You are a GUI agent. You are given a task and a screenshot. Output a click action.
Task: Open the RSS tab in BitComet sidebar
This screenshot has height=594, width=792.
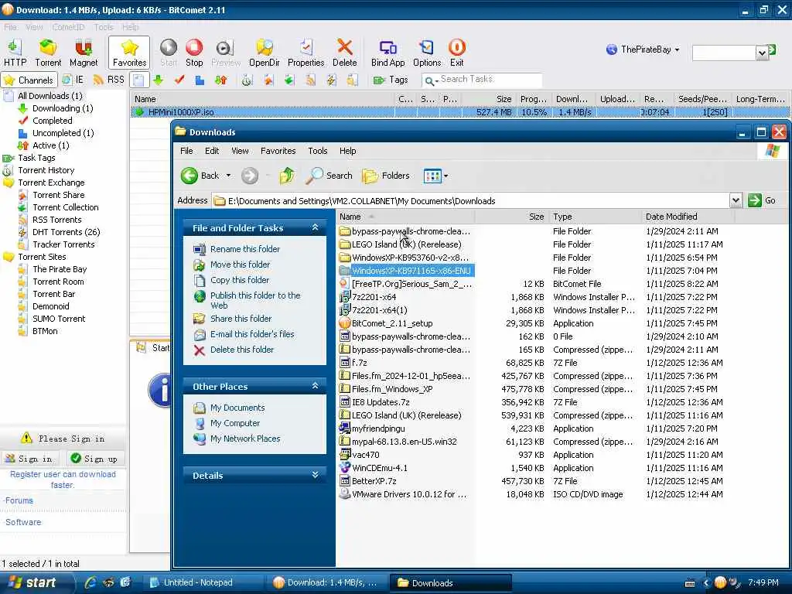tap(109, 80)
